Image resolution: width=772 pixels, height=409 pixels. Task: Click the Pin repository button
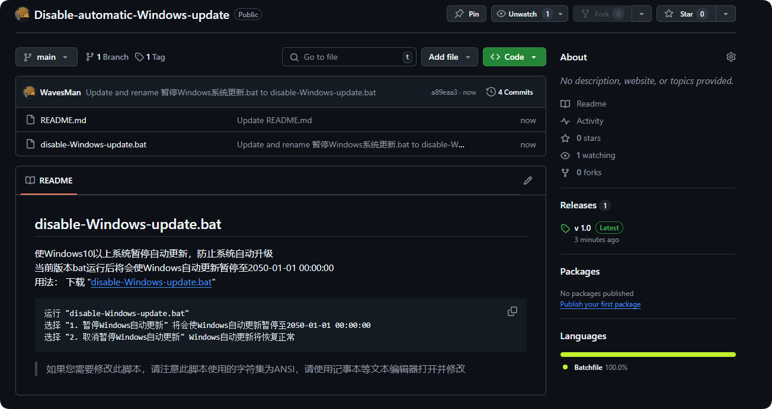pos(466,14)
